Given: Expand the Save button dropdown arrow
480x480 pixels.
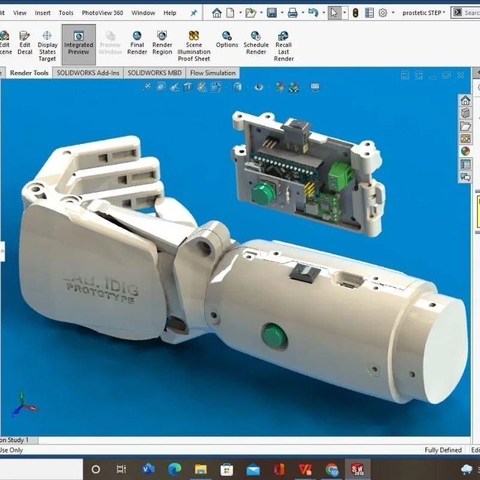Looking at the screenshot, I should [x=281, y=13].
